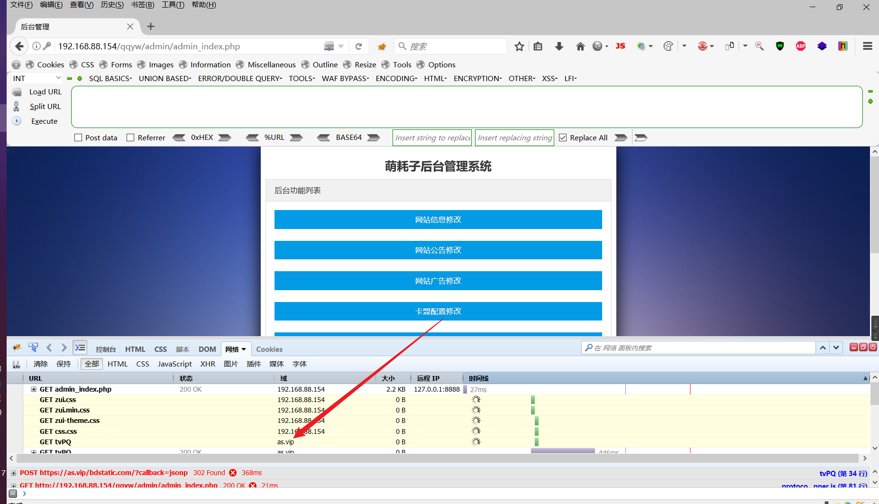
Task: Click the Firebug back arrow
Action: coord(49,348)
